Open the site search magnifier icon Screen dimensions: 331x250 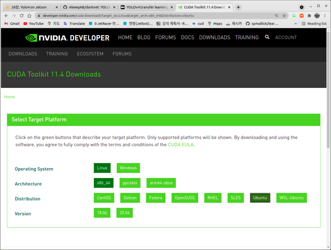pyautogui.click(x=267, y=37)
